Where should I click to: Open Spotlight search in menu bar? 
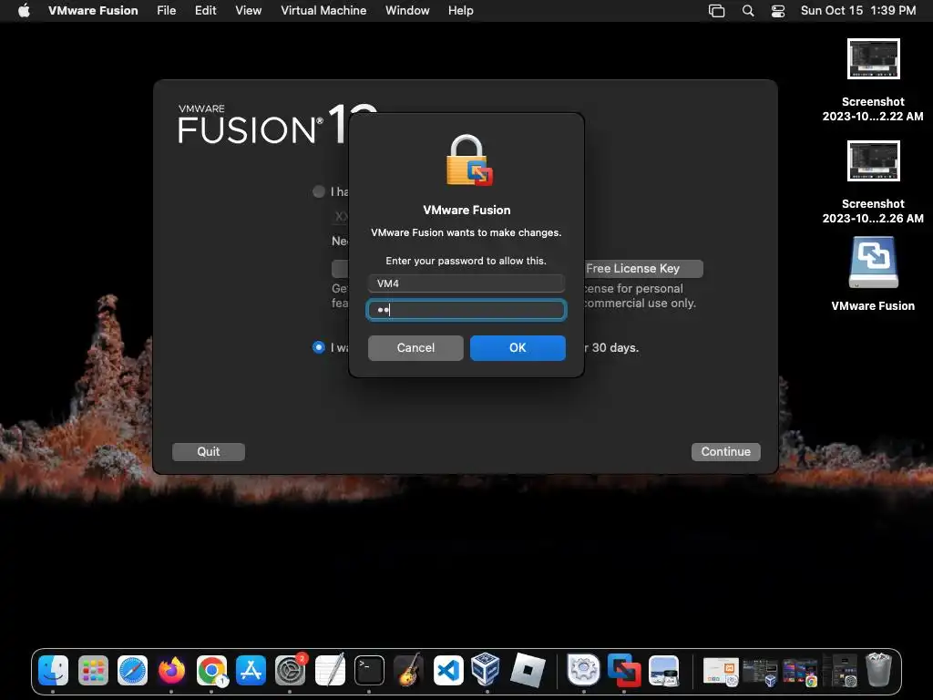pos(748,11)
